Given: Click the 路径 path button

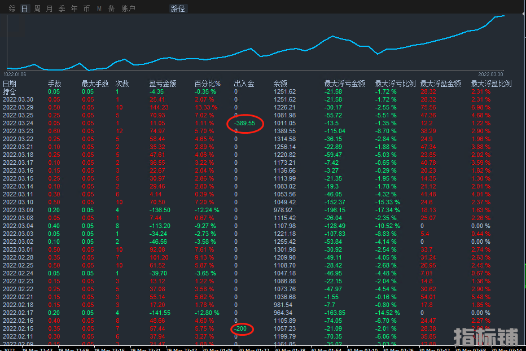Looking at the screenshot, I should 178,8.
